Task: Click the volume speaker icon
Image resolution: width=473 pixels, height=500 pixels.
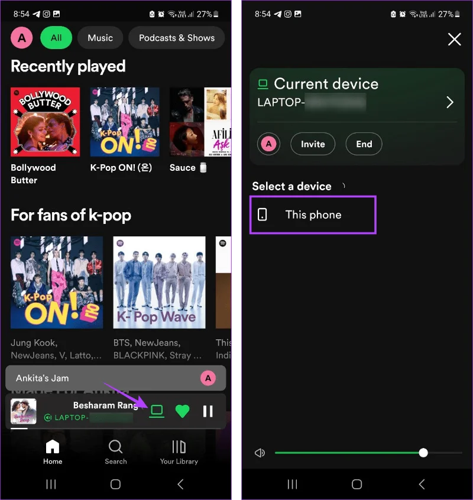Action: (260, 453)
